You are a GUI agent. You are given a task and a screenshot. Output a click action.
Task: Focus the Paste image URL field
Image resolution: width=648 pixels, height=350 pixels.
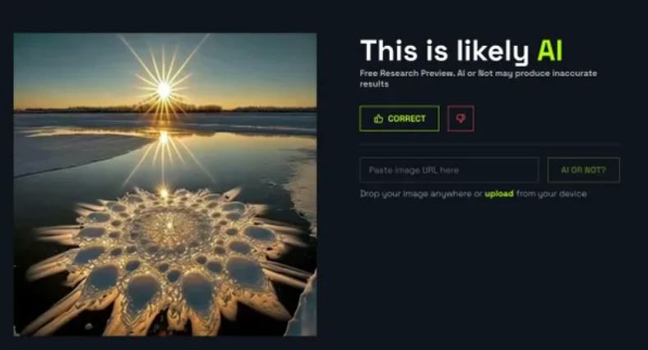point(449,169)
